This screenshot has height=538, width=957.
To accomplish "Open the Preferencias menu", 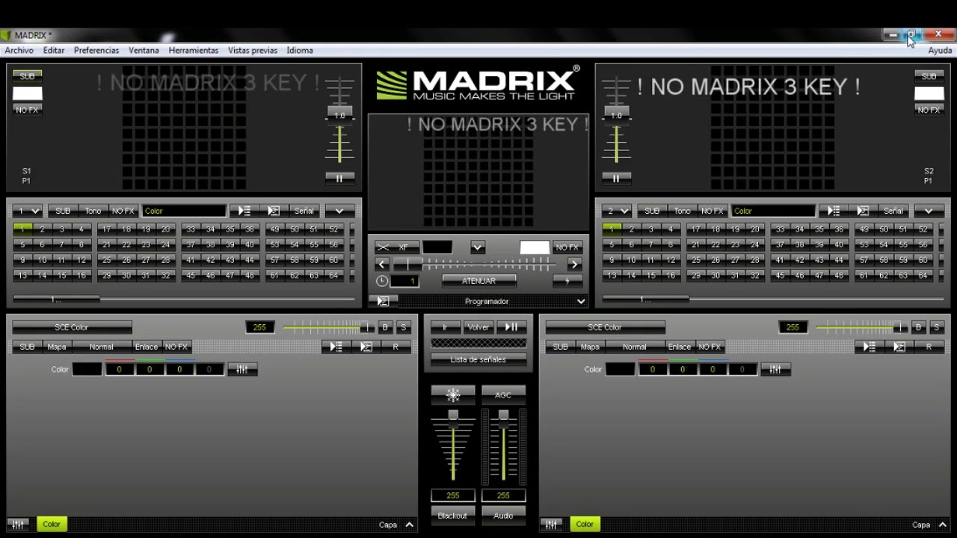I will 96,50.
